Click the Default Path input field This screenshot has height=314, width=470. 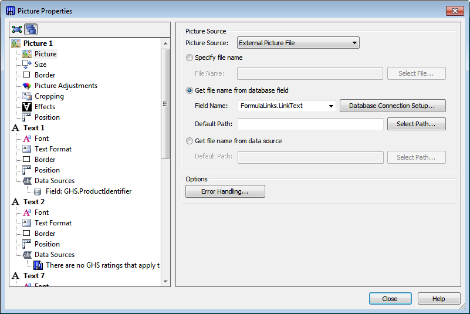click(x=310, y=124)
